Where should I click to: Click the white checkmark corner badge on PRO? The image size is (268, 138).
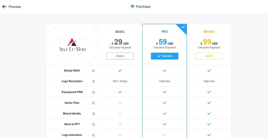183,27
